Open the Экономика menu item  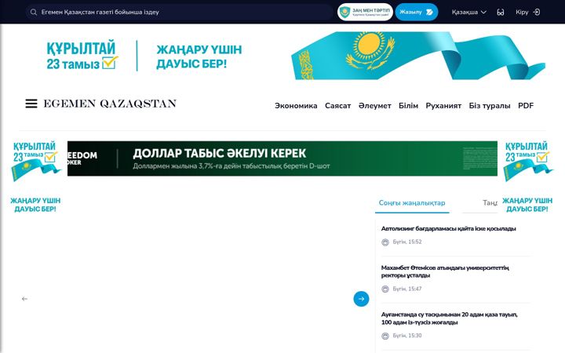pyautogui.click(x=296, y=106)
